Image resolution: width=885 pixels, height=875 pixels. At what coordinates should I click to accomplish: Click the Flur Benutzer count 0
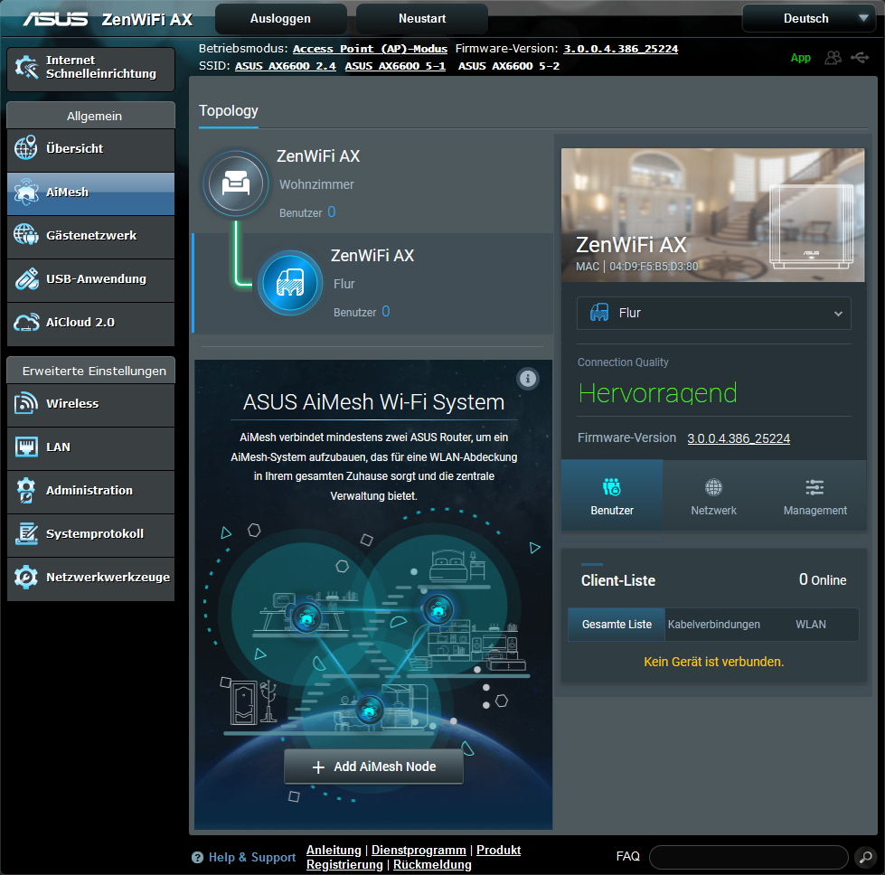(x=385, y=311)
